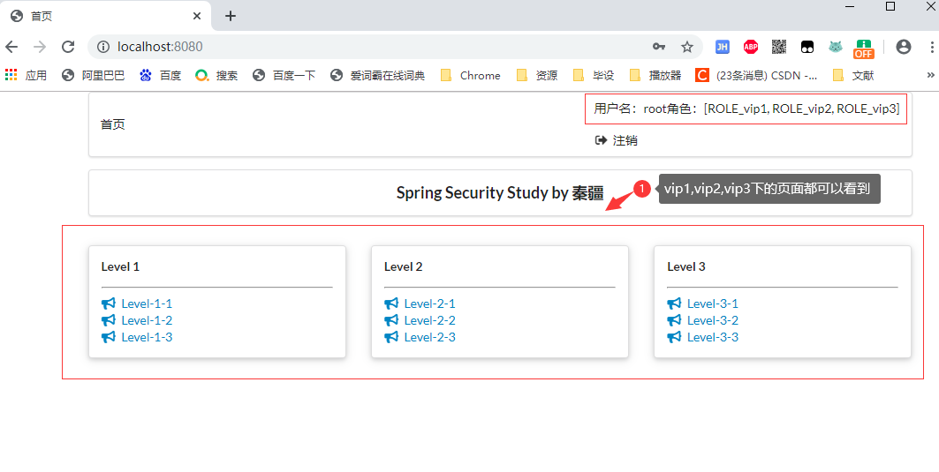Open the QR code extension icon
This screenshot has width=939, height=472.
click(779, 47)
